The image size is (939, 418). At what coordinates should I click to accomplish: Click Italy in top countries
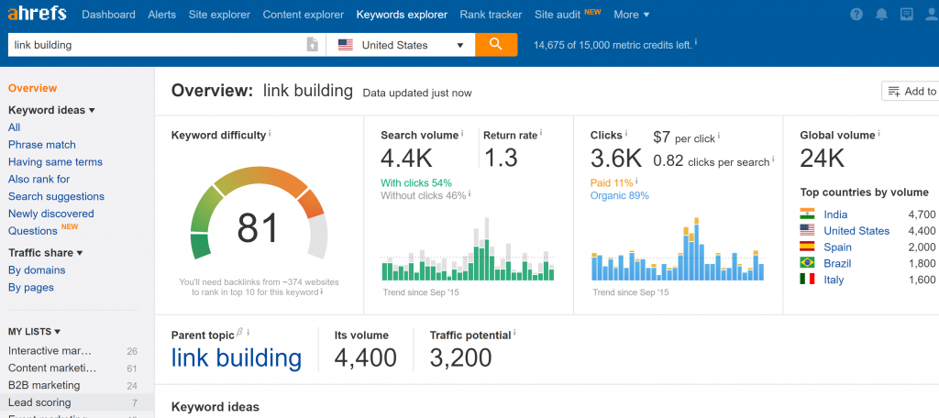(x=834, y=280)
